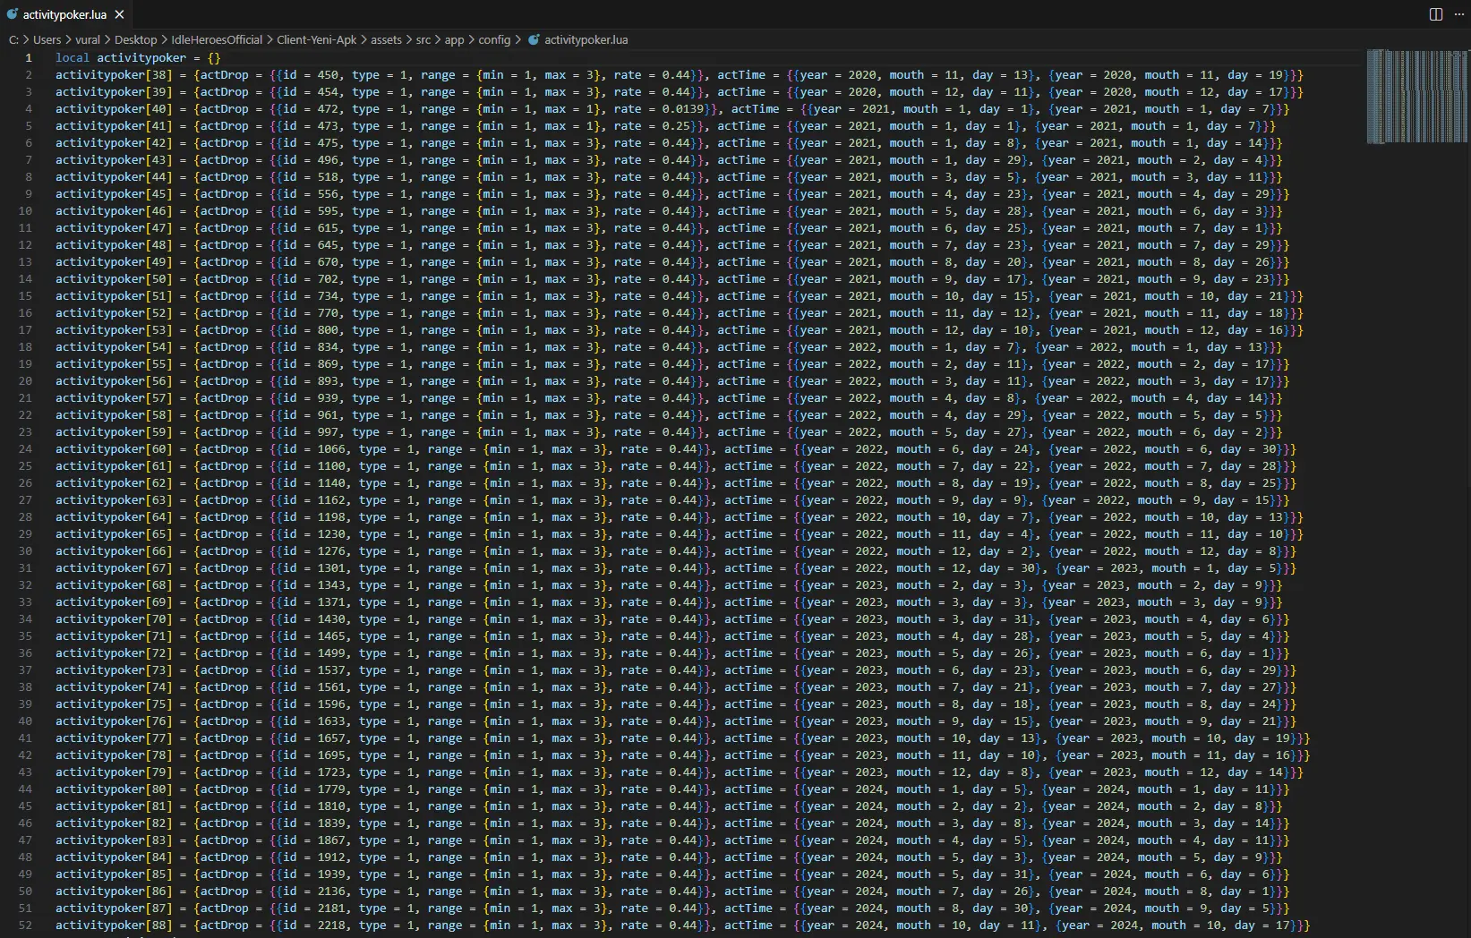Click 'id = 496' in the code
The height and width of the screenshot is (938, 1471).
[310, 160]
